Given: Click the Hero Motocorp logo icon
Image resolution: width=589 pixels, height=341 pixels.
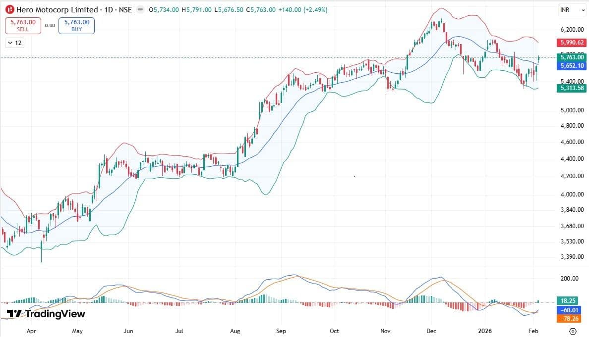Looking at the screenshot, I should 10,10.
